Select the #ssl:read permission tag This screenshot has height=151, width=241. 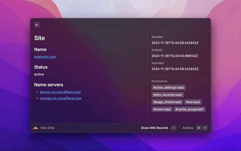[193, 102]
